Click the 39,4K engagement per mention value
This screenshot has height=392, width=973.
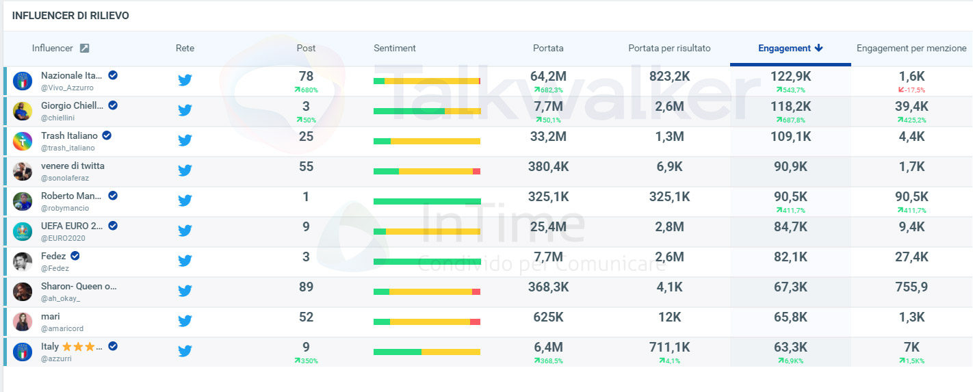(911, 107)
